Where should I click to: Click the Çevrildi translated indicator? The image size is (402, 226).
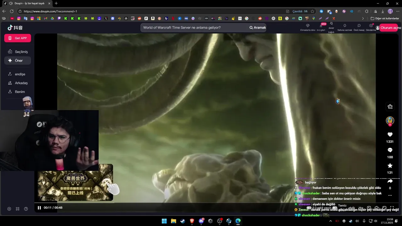coord(300,11)
